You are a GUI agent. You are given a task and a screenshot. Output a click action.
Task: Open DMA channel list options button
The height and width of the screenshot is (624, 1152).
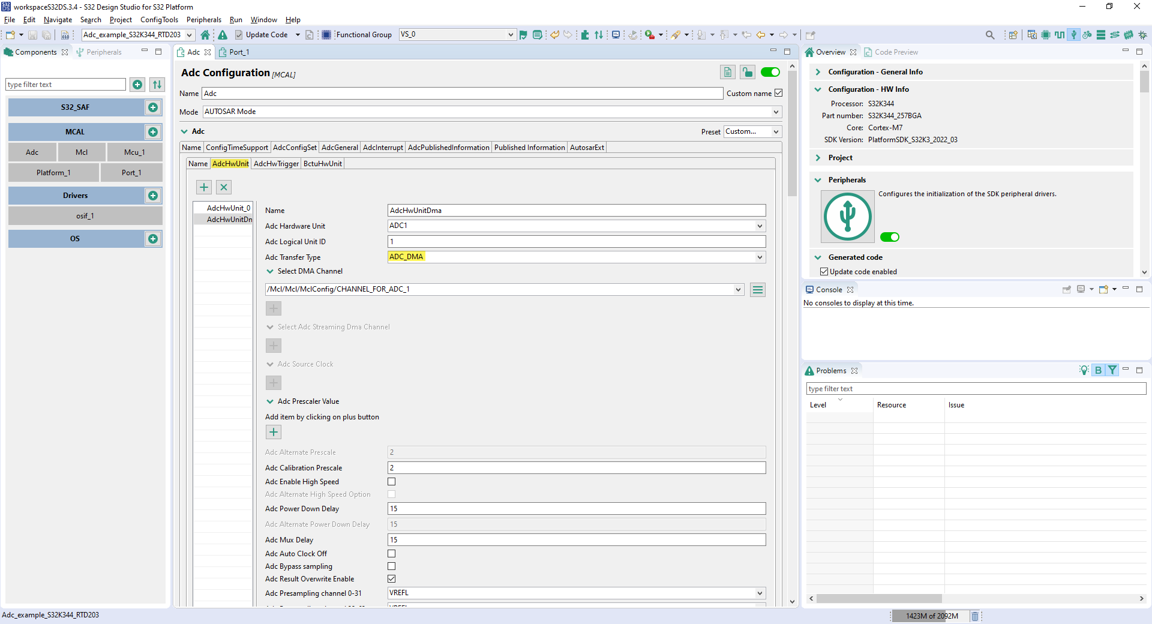tap(758, 290)
